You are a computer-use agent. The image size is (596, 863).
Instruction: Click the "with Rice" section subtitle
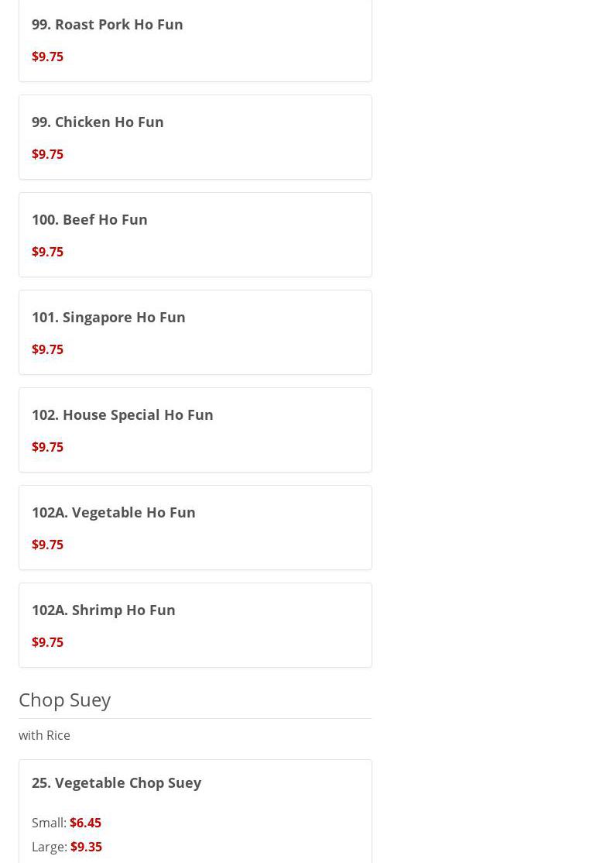pos(44,735)
